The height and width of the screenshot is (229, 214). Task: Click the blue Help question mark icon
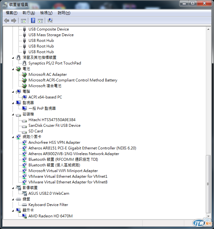(33, 20)
